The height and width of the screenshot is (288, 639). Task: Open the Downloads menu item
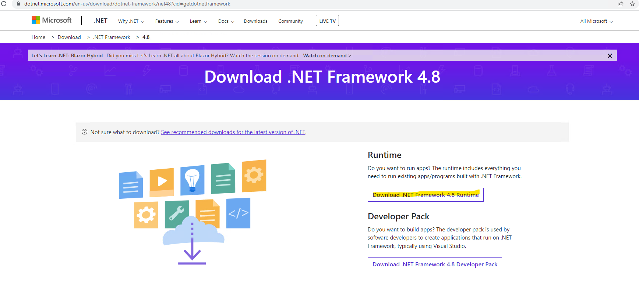[255, 21]
